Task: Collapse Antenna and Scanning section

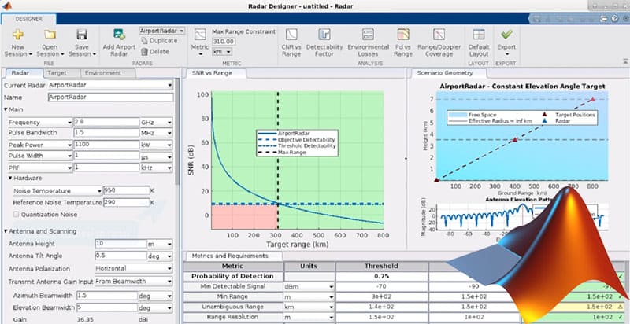Action: click(6, 231)
